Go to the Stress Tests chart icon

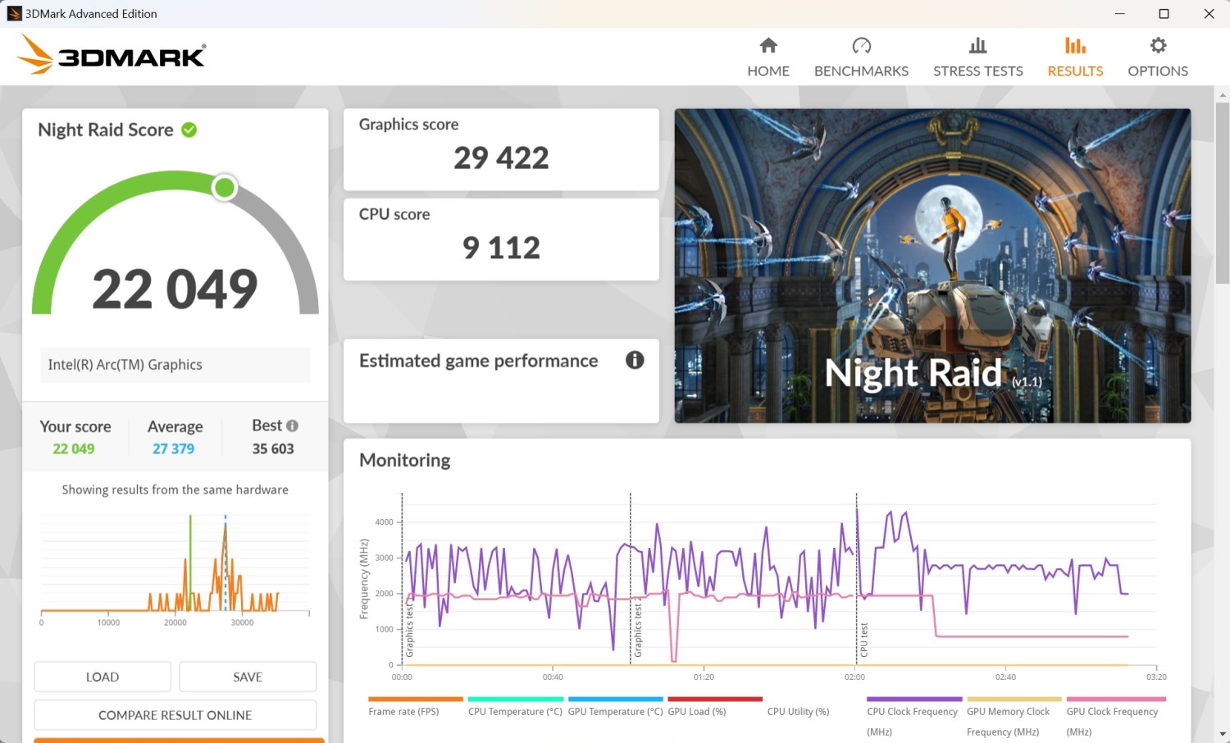pos(977,46)
